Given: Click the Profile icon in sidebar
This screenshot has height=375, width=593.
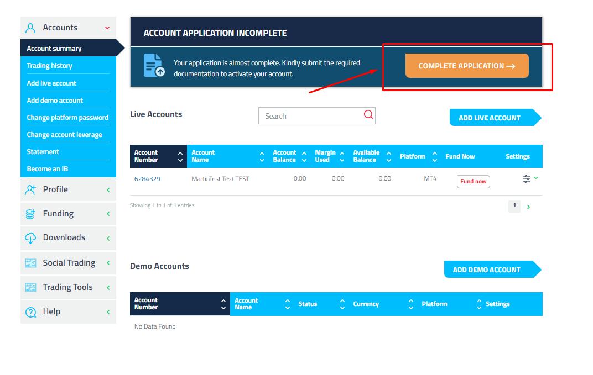Looking at the screenshot, I should (x=31, y=190).
